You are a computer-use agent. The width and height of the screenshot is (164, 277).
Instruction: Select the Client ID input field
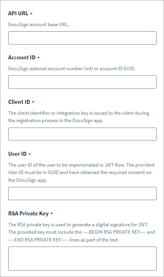coord(82,134)
